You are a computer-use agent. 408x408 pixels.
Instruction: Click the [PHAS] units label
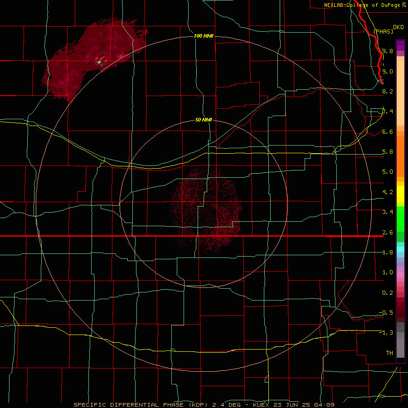pos(383,32)
